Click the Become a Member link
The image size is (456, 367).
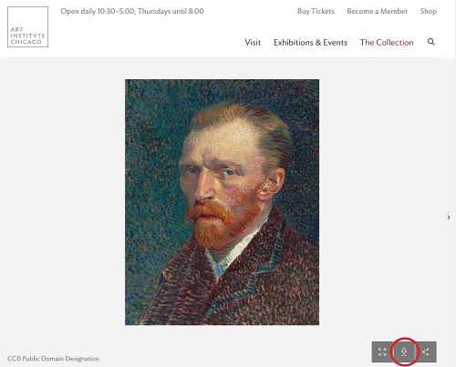coord(378,11)
